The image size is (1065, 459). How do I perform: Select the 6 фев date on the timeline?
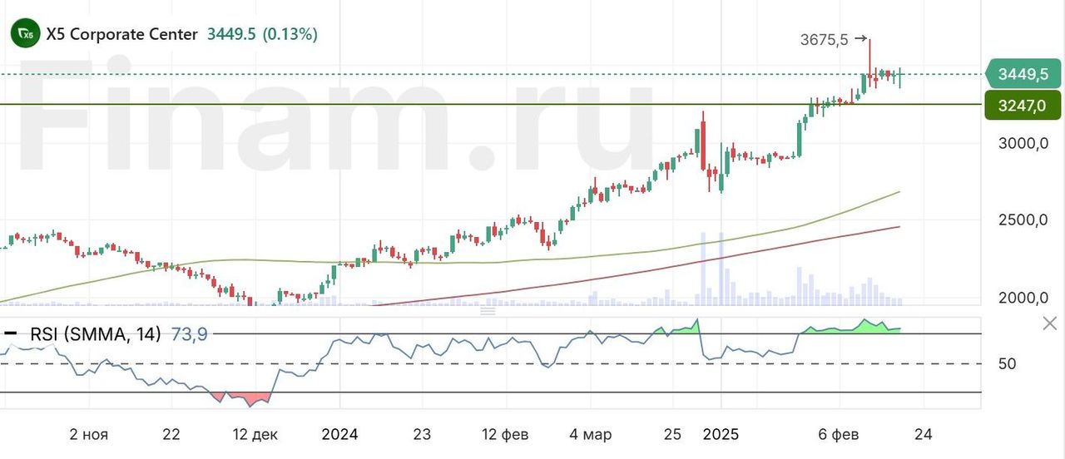click(840, 434)
